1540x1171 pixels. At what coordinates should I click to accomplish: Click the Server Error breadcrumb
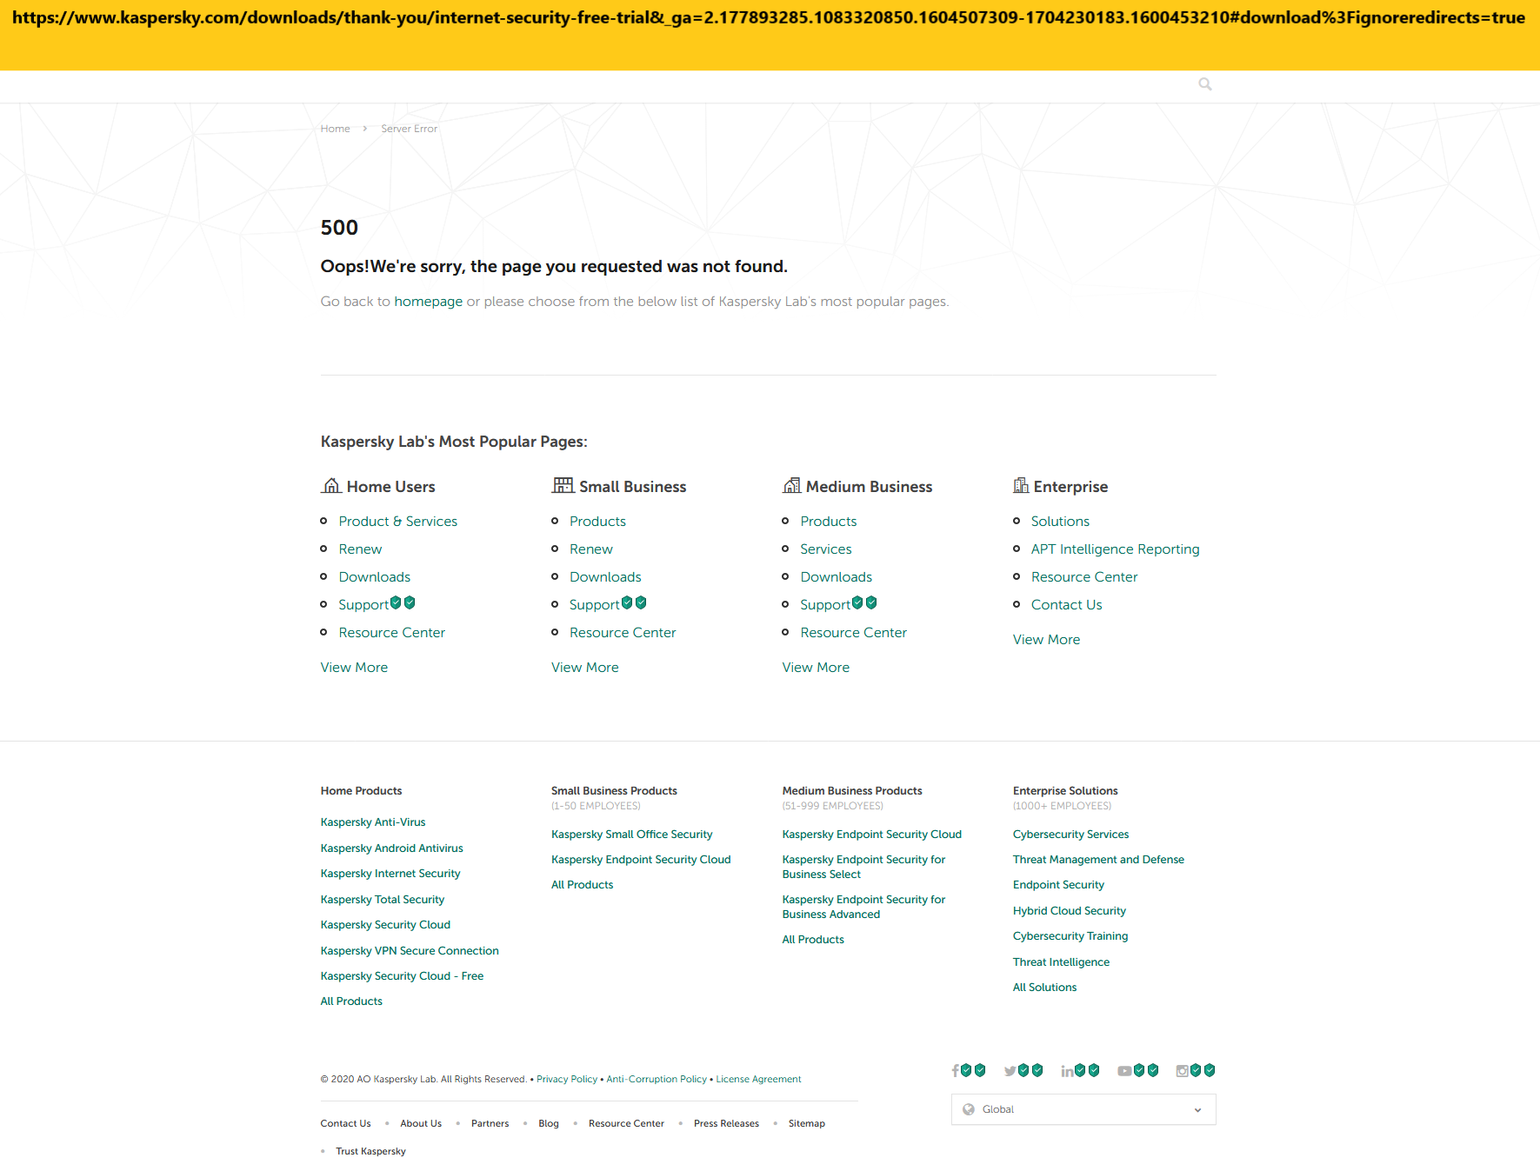coord(409,129)
